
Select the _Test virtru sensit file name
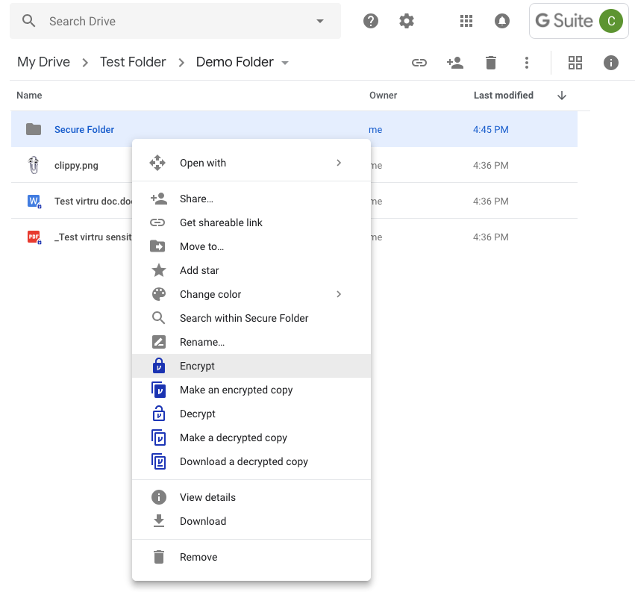point(93,237)
